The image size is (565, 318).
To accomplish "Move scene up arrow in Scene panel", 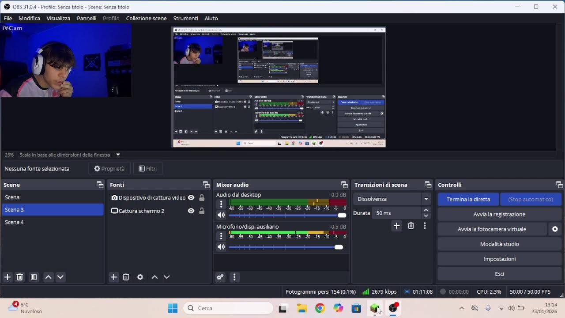I will tap(49, 277).
